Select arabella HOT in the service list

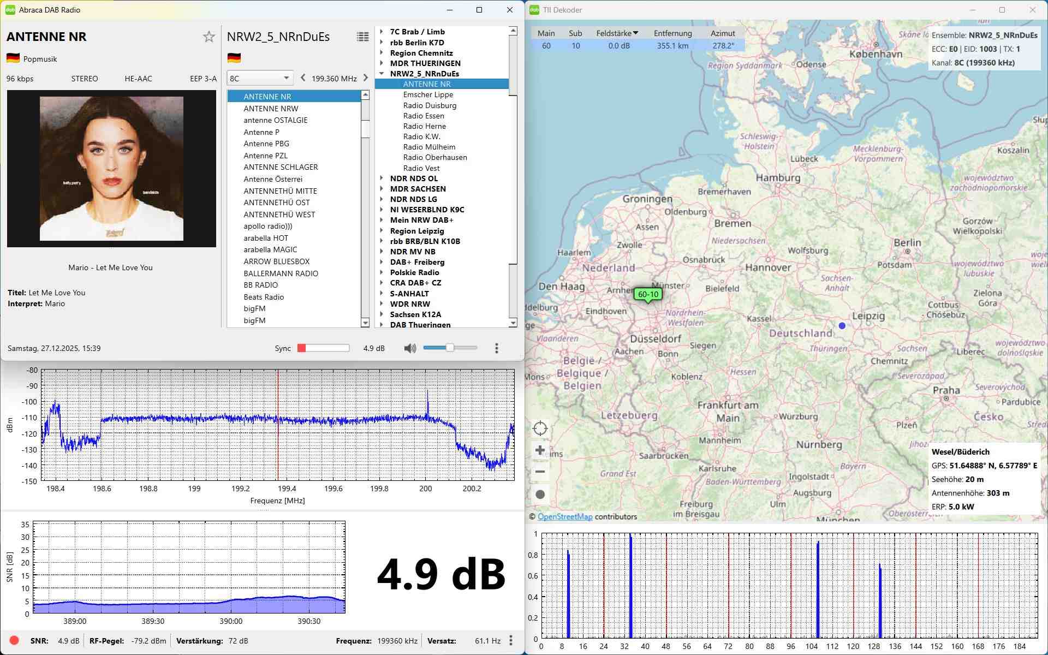tap(266, 238)
